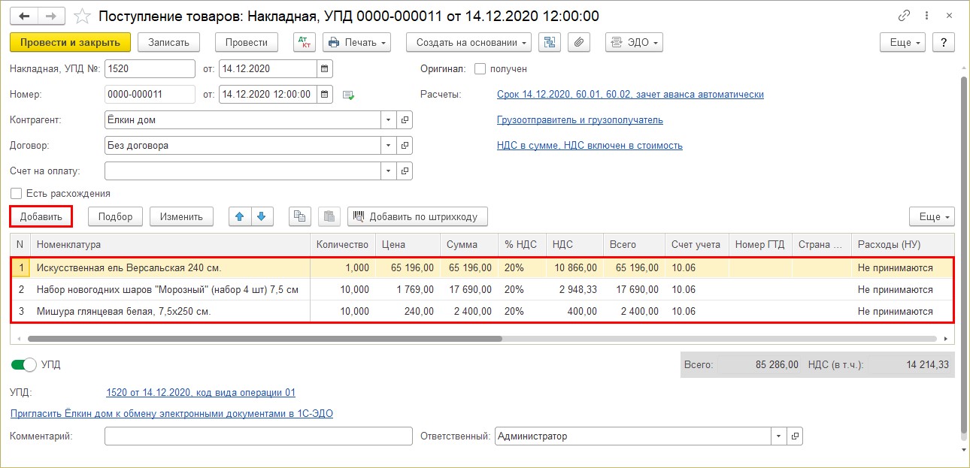The height and width of the screenshot is (468, 970).
Task: Click the form's vertical scrollbar
Action: (x=963, y=255)
